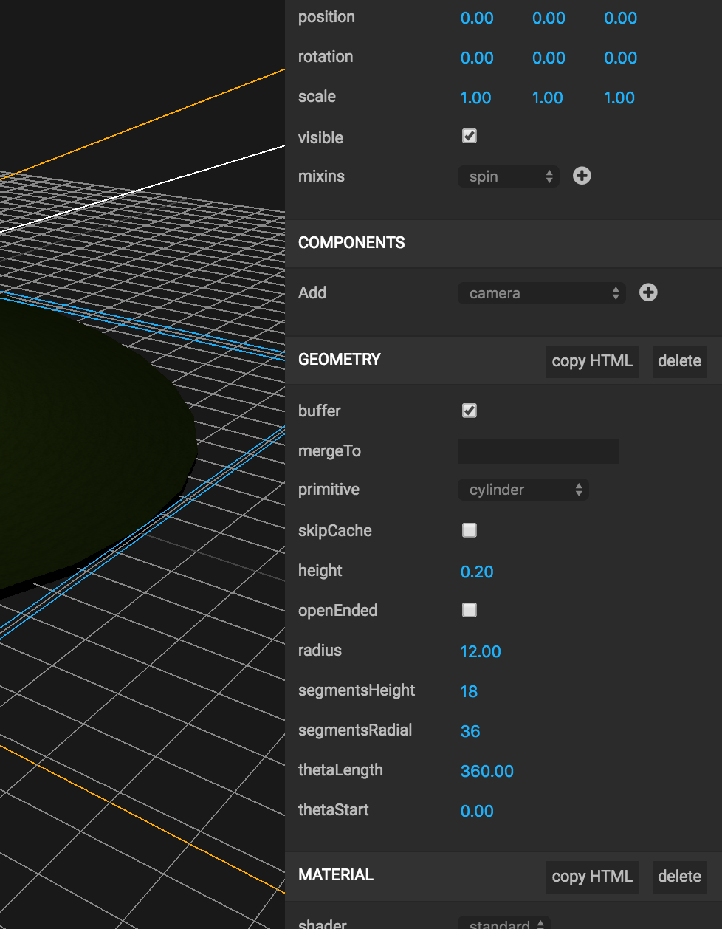Uncheck the buffer checkbox

[x=469, y=410]
